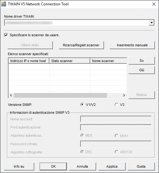
Task: Click the scanner list left scroll arrow
Action: 11,95
